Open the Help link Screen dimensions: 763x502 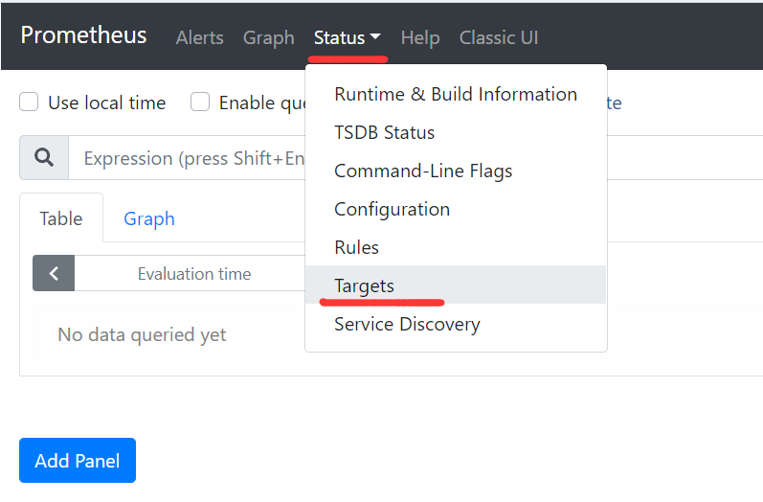(420, 37)
